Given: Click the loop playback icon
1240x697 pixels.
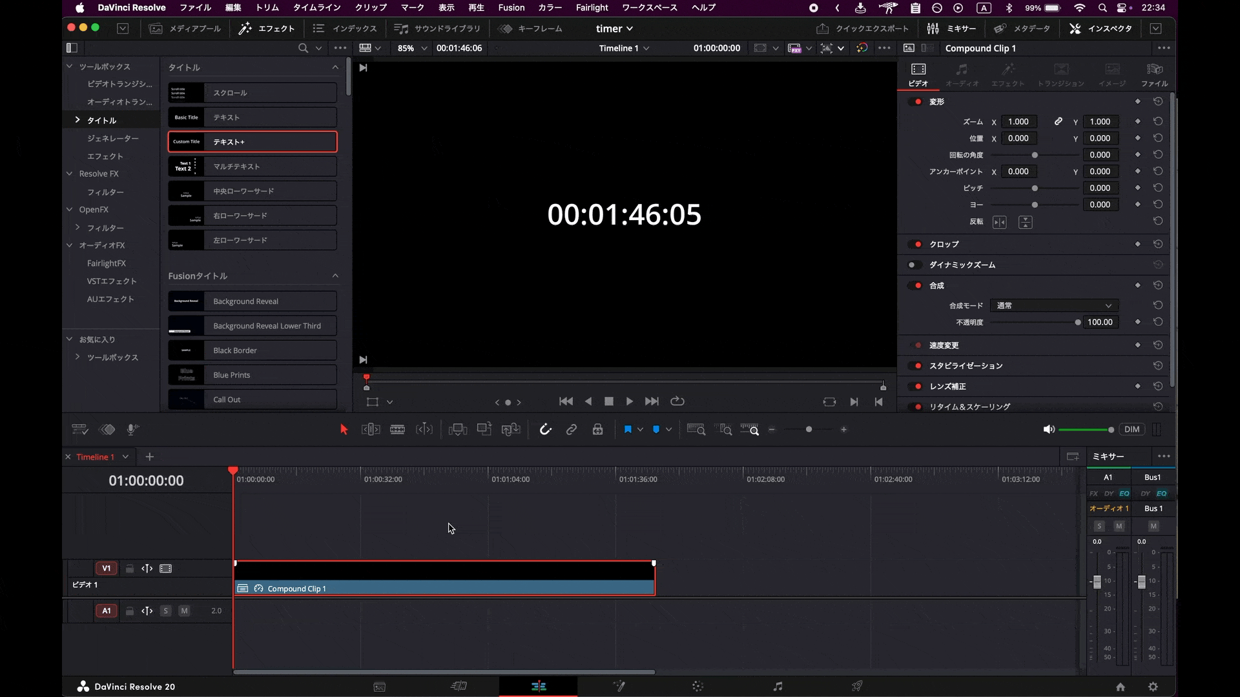Looking at the screenshot, I should (677, 401).
